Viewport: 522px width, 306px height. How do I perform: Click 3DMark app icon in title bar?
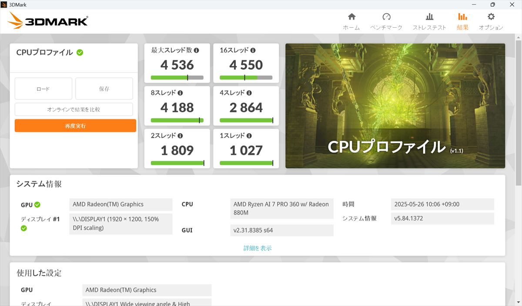tap(5, 4)
